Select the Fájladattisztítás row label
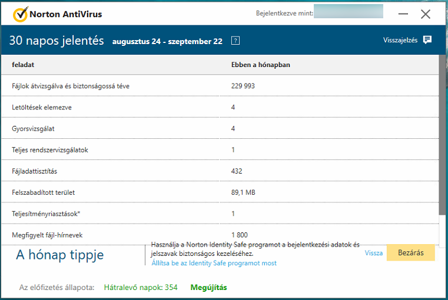448x300 pixels. tap(35, 171)
